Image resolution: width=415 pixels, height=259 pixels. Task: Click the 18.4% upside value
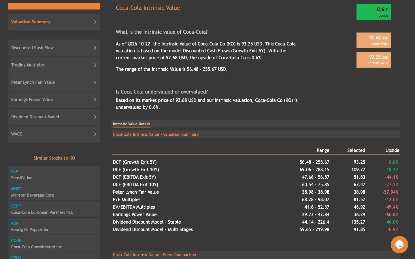tap(392, 170)
